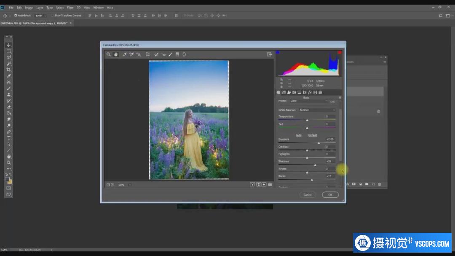
Task: Select the Horizontal Type tool
Action: click(9, 138)
